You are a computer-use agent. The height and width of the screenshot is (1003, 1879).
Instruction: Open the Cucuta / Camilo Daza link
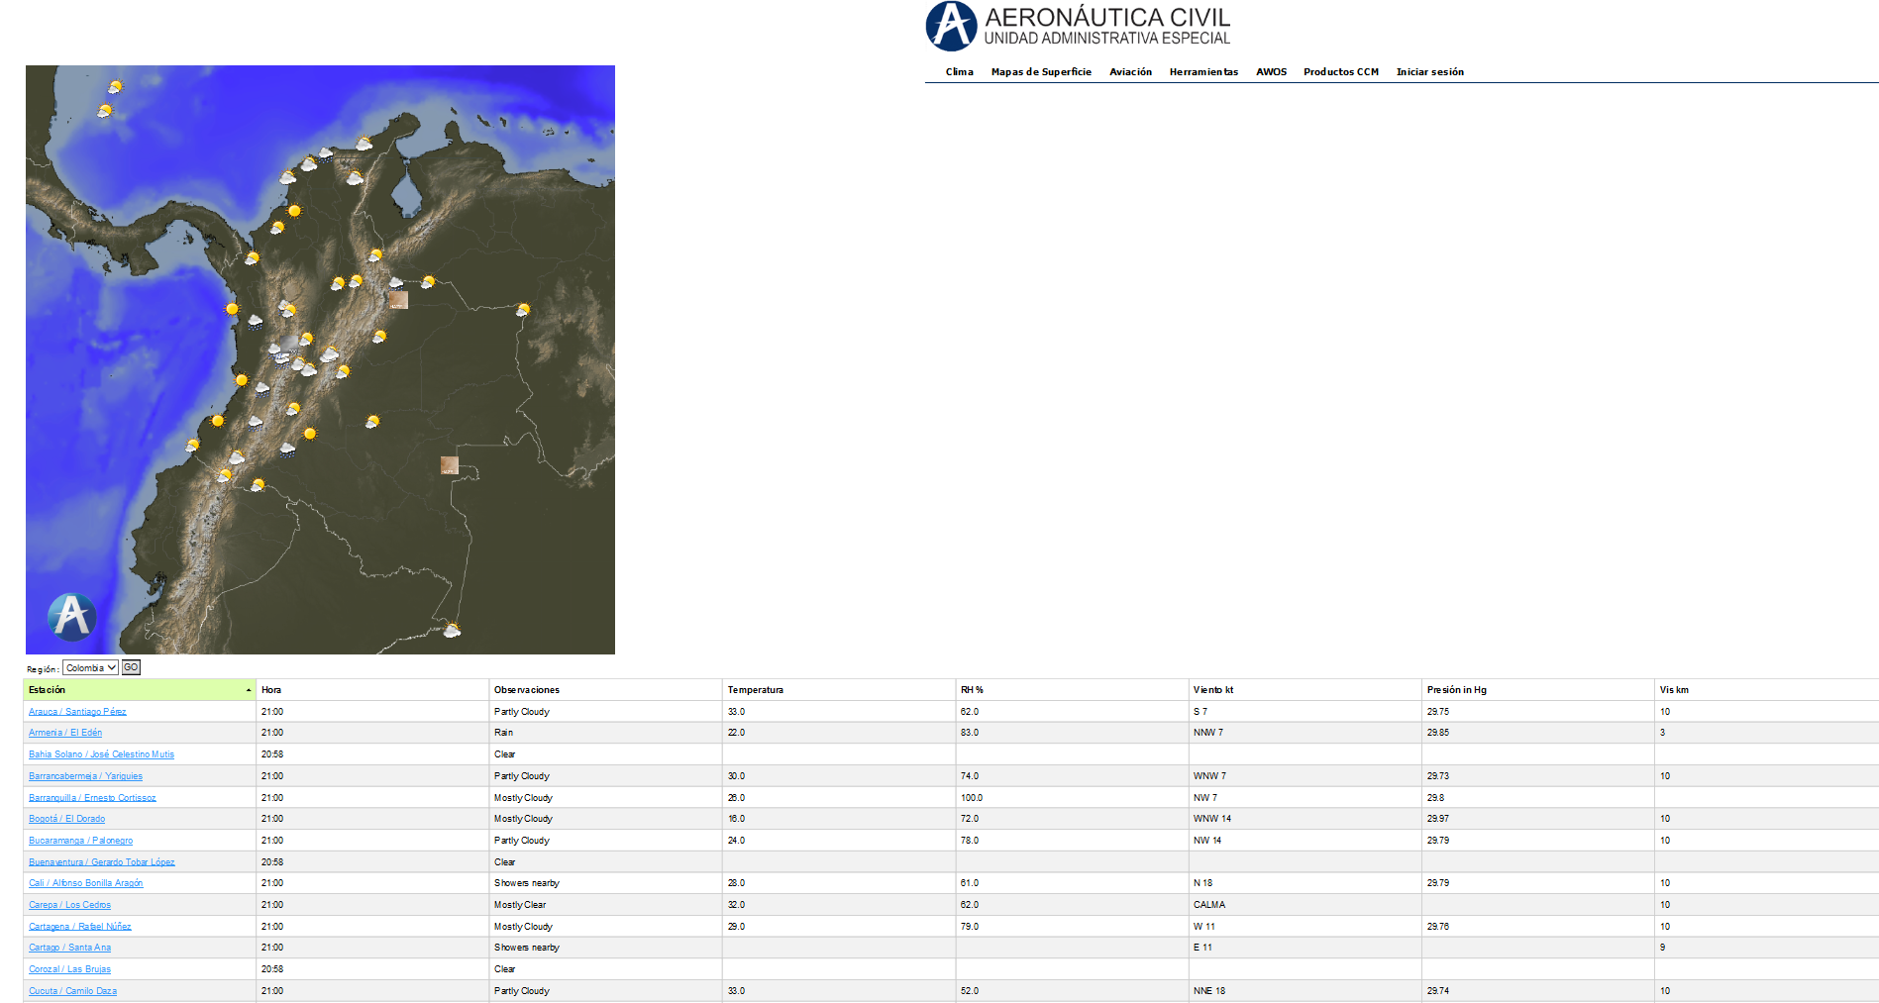72,991
